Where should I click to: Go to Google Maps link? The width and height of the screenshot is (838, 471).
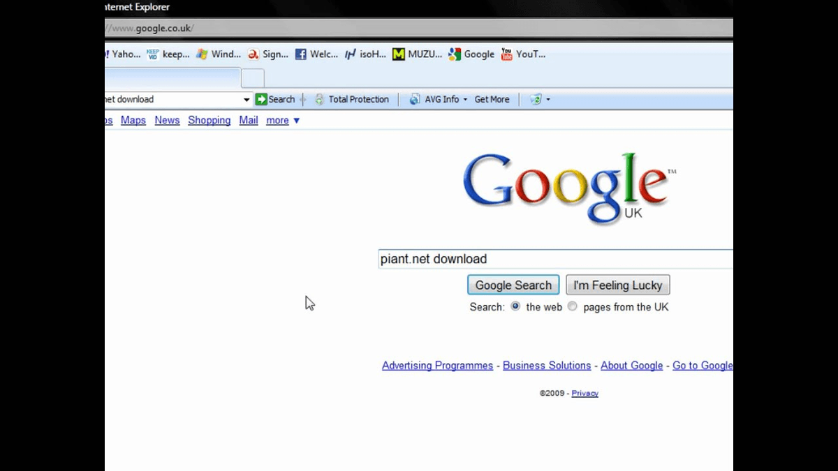click(133, 120)
